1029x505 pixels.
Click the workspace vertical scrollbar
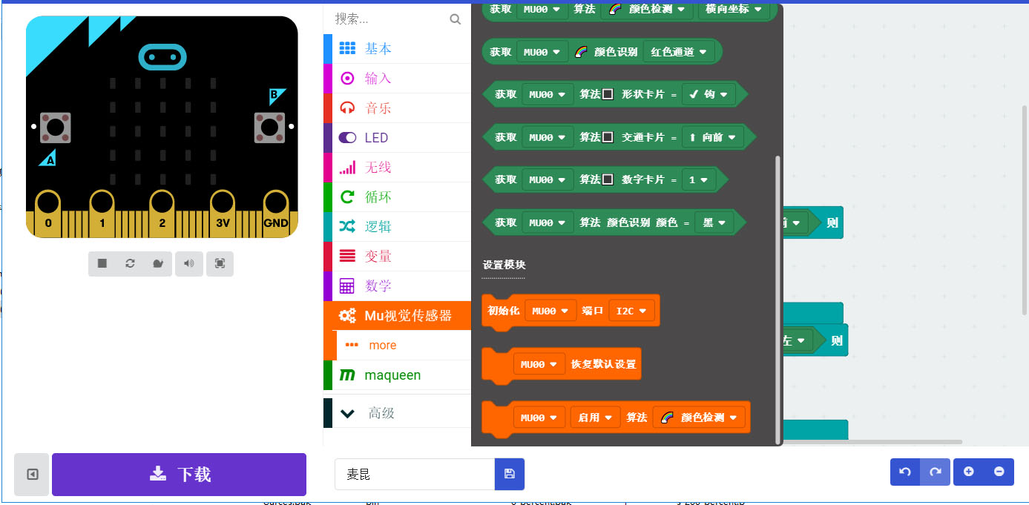pos(1025,209)
